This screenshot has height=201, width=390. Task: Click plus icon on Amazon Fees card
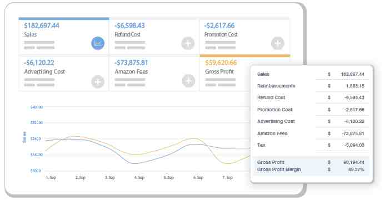(x=188, y=81)
